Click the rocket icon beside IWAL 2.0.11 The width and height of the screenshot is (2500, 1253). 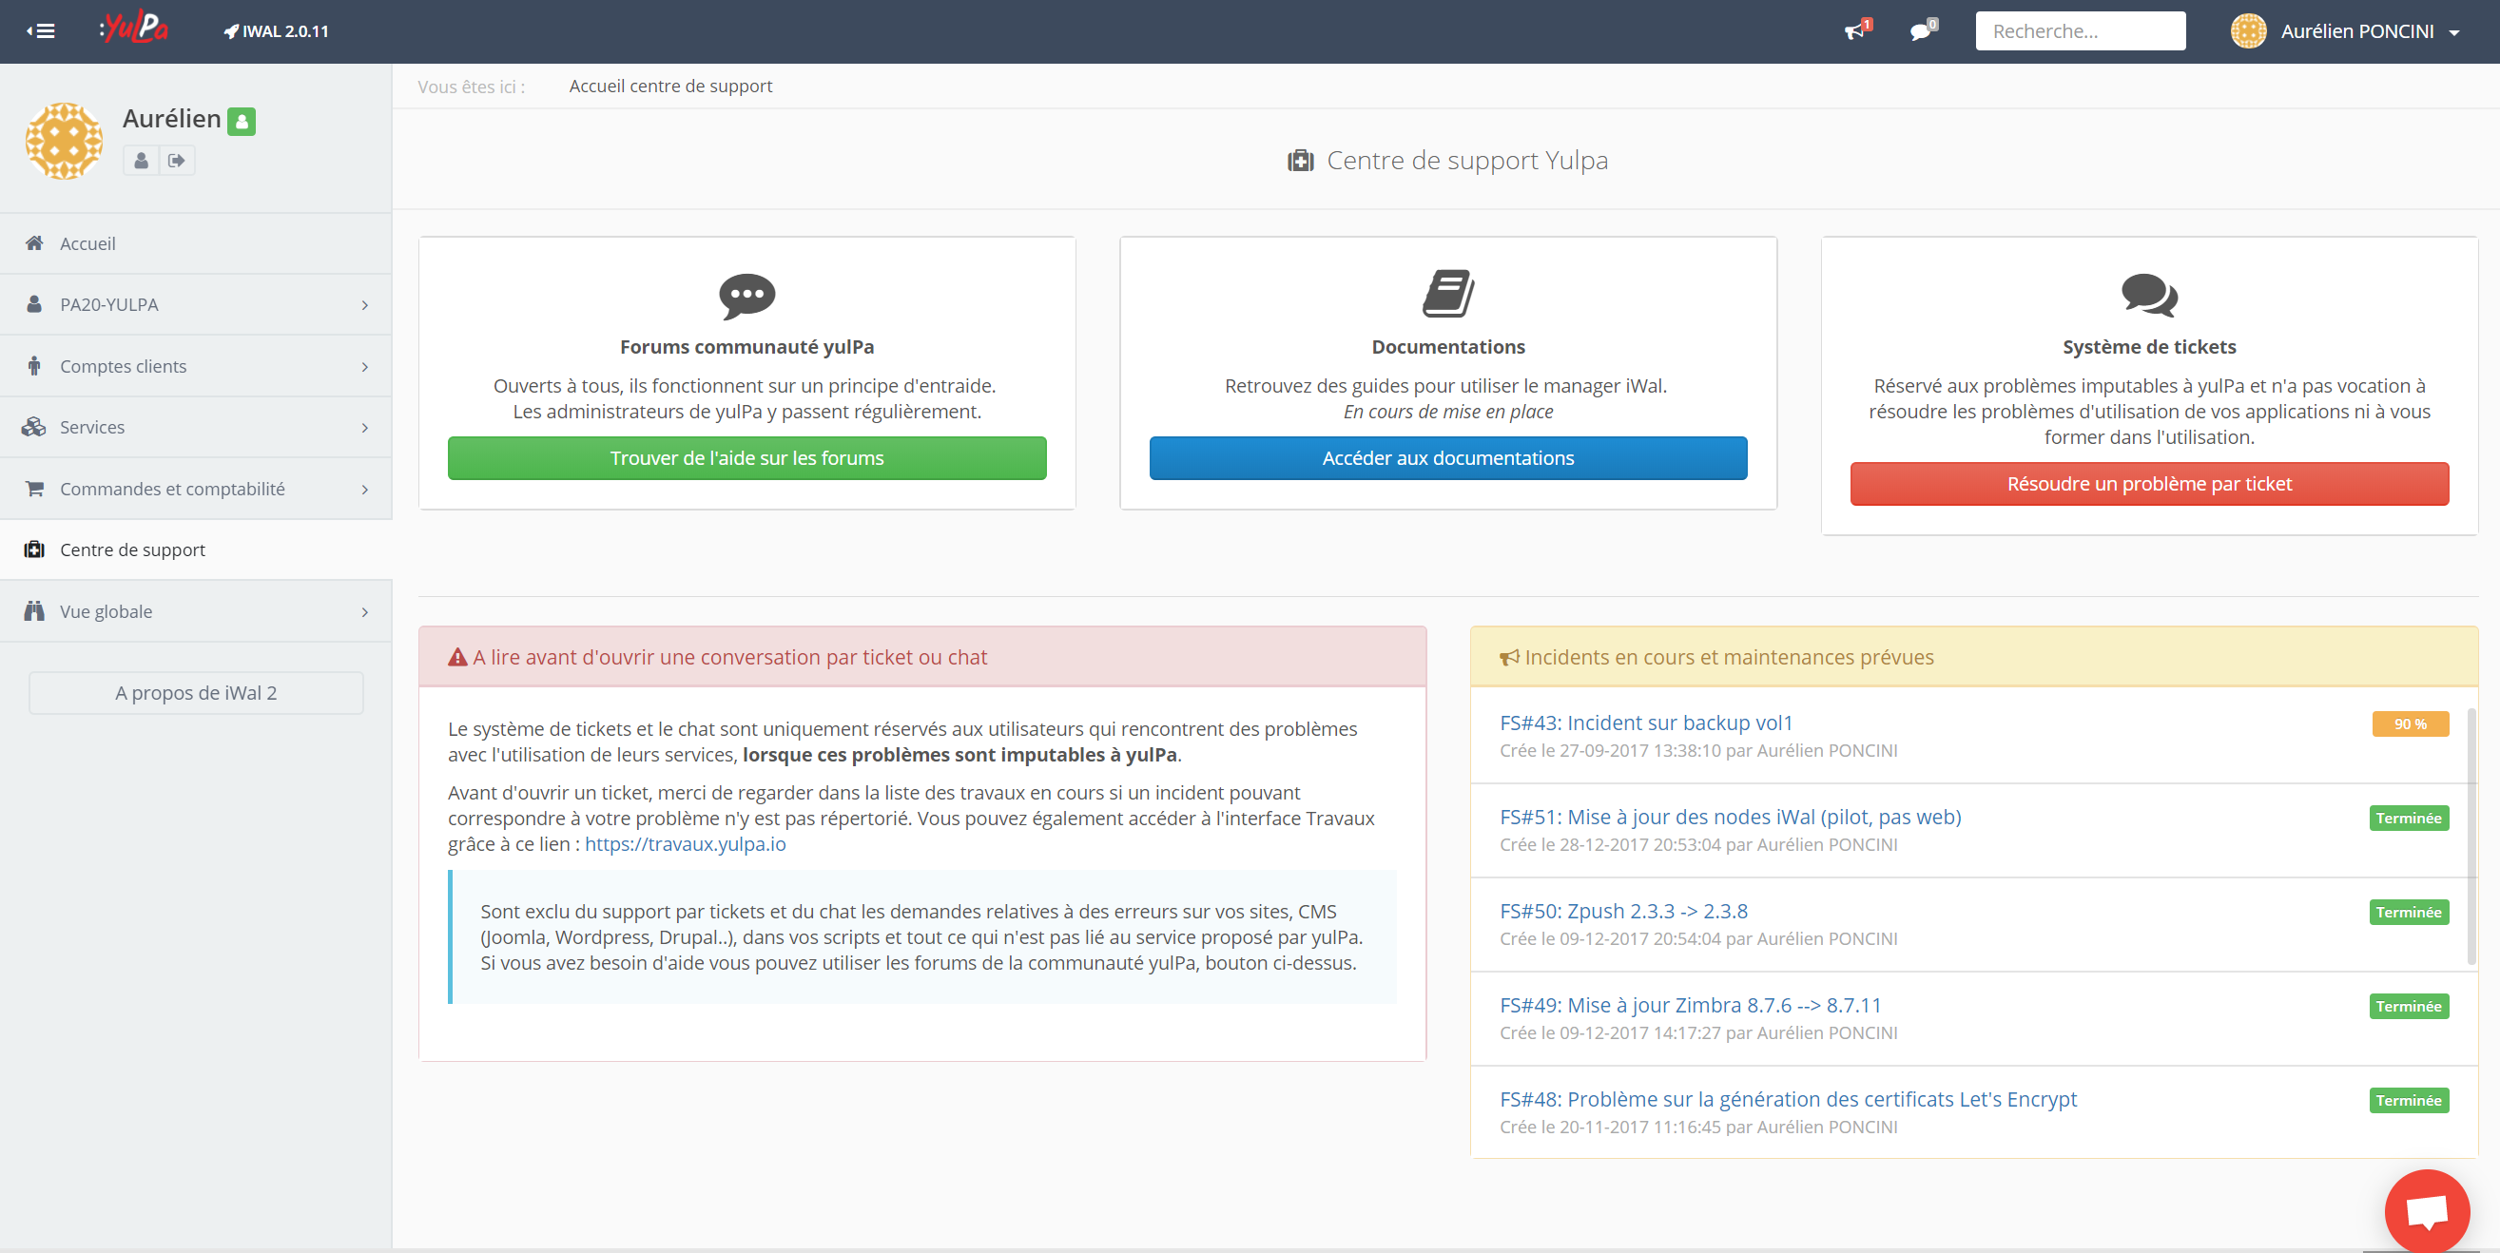click(x=231, y=31)
